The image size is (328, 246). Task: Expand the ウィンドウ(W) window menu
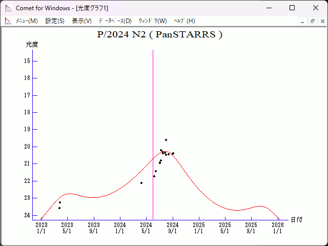click(x=153, y=21)
